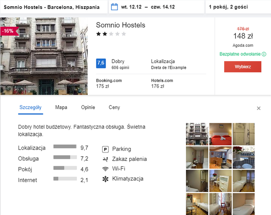Screen dimensions: 271x215
Task: Click the calendar icon beside the dates
Action: (115, 7)
